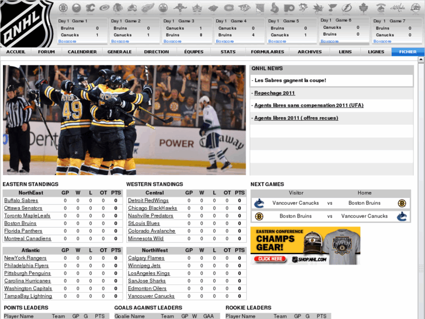Image resolution: width=425 pixels, height=319 pixels.
Task: Click the Nashville Predators logo in top bar
Action: coord(244,8)
